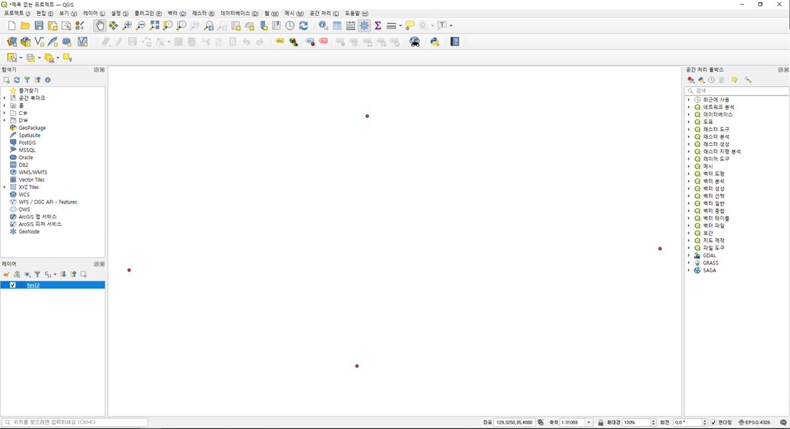Click the messages log speech bubble in status bar
The width and height of the screenshot is (790, 429).
(783, 422)
